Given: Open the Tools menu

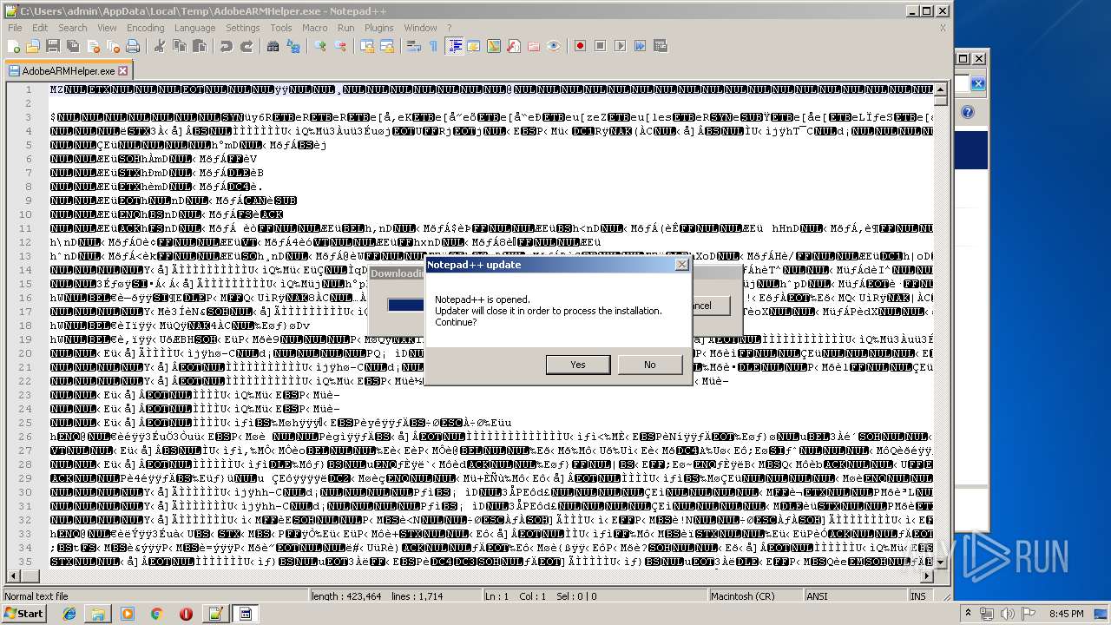Looking at the screenshot, I should pyautogui.click(x=281, y=28).
